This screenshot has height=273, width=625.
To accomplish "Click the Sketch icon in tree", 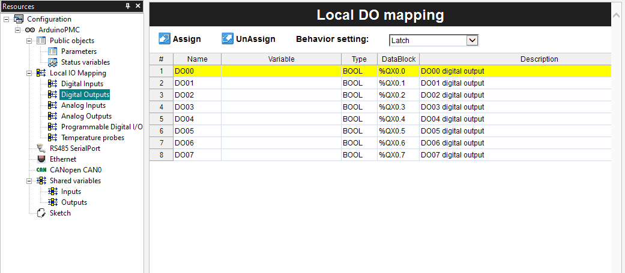I will (41, 213).
